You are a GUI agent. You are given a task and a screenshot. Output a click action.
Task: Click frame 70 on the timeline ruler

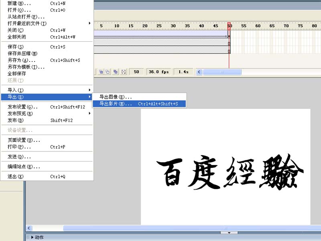pyautogui.click(x=286, y=26)
